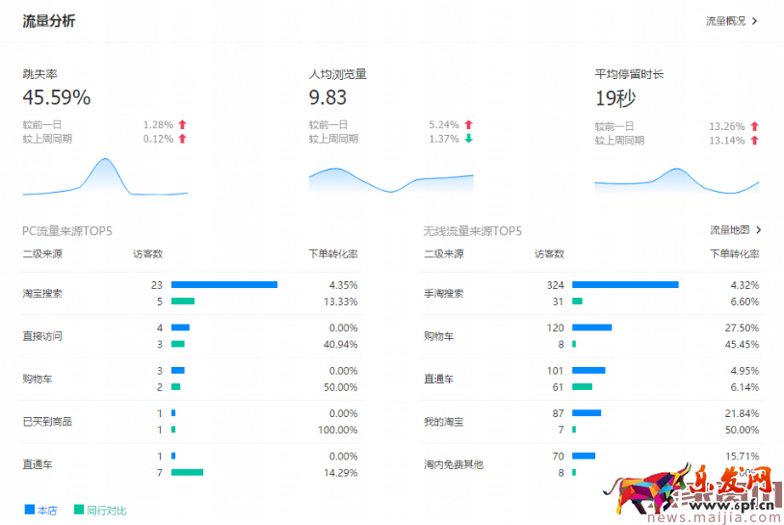The image size is (784, 525).
Task: Click the blue bar for 淘宝搜索
Action: click(223, 284)
